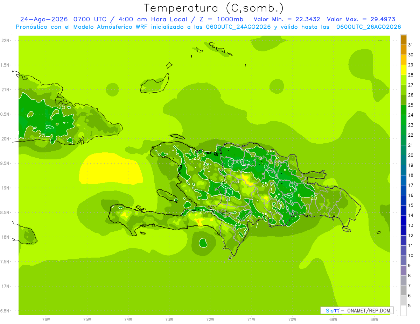420x324 pixels.
Task: Pick the orange swatch between 30 and 31
Action: (x=404, y=50)
